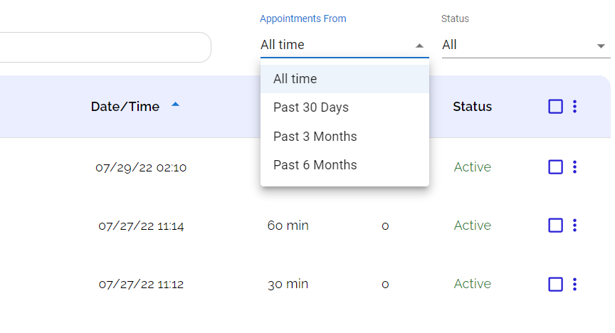Click the Status column header label
Viewport: 615px width, 333px height.
click(x=472, y=107)
